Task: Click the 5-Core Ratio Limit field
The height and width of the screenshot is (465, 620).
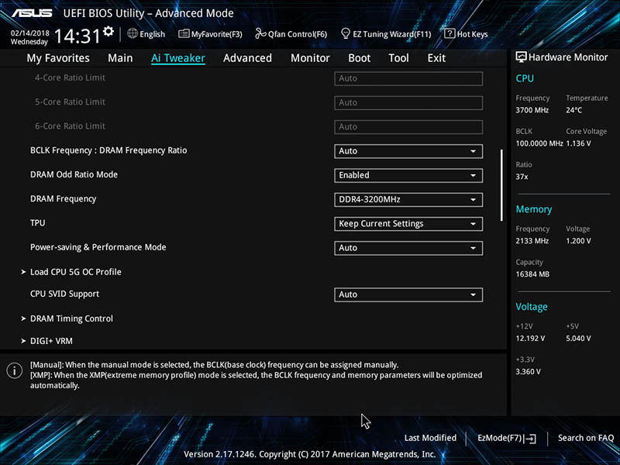Action: 408,103
